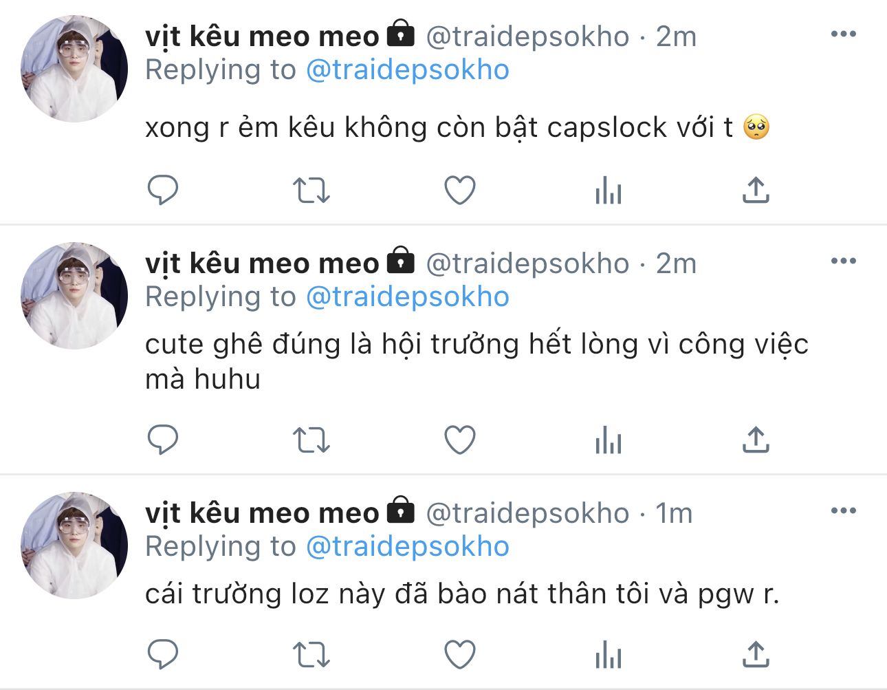Like the 'cute ghê' tweet
887x690 pixels.
coord(460,440)
